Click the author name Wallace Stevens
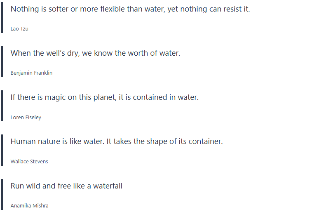The image size is (333, 212). 29,162
